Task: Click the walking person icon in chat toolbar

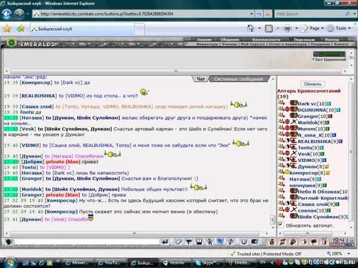Action: [x=209, y=242]
